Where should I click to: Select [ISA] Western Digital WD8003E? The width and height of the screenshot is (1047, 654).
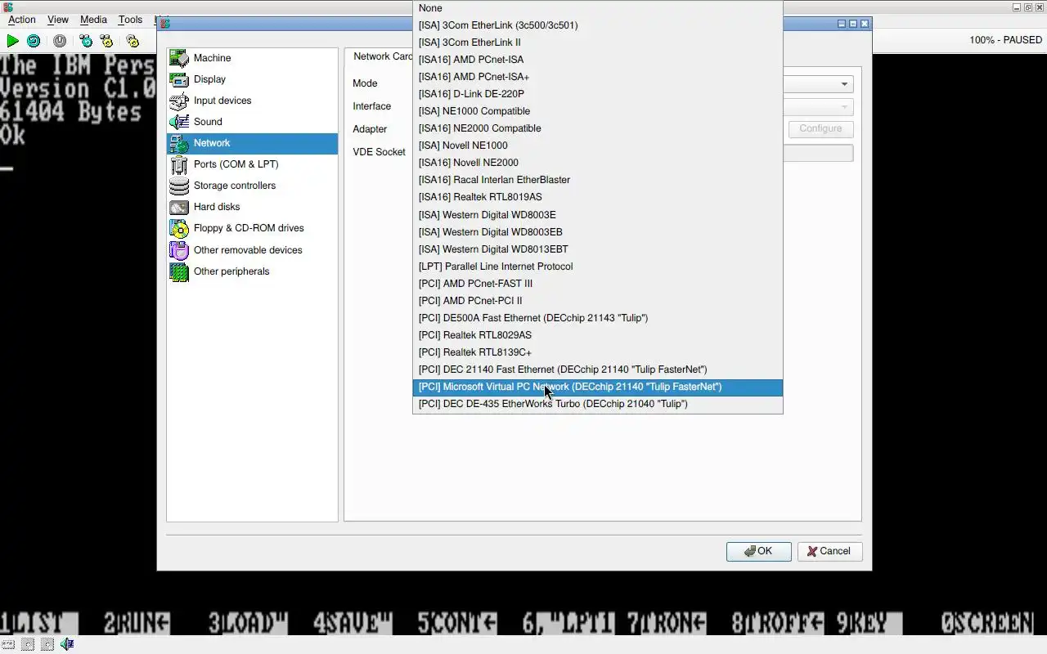pyautogui.click(x=597, y=215)
